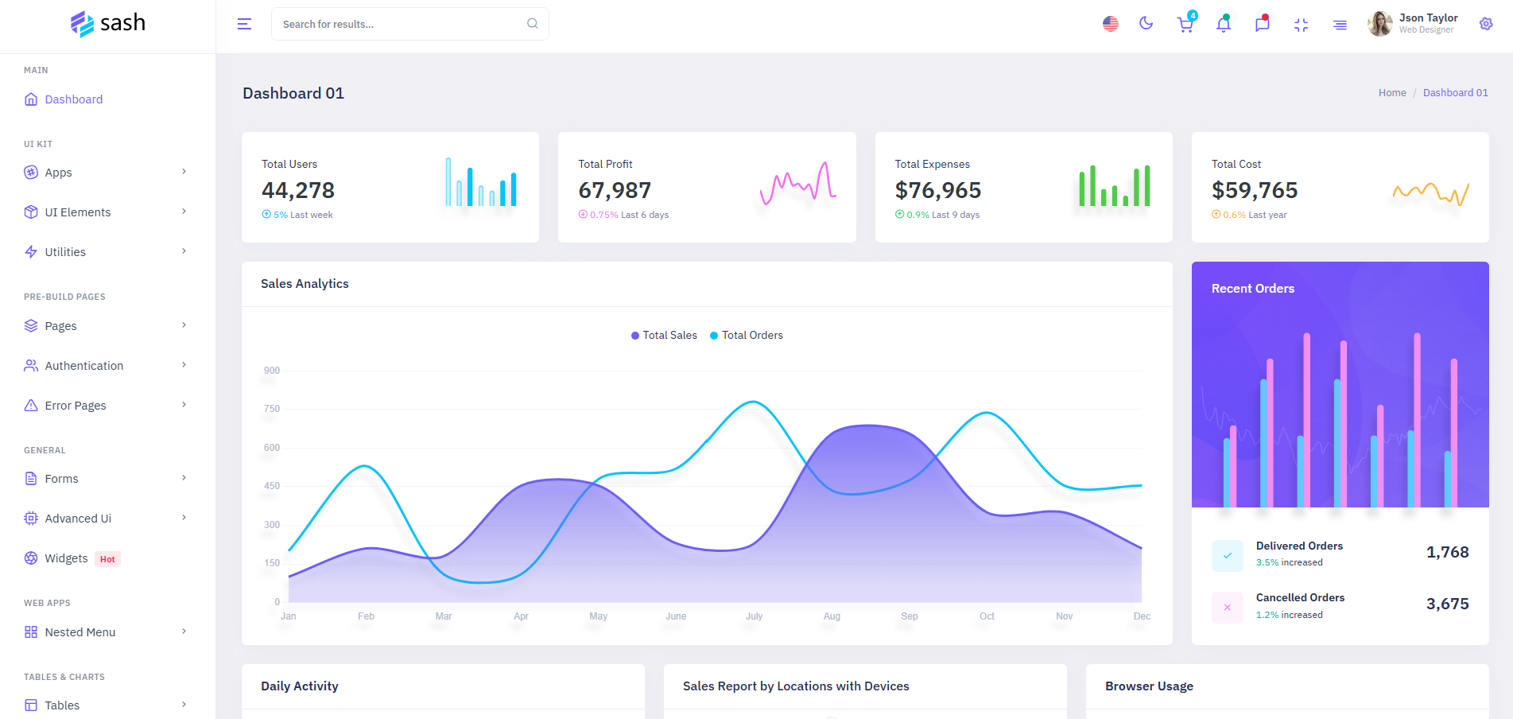
Task: Open the shopping cart icon
Action: [x=1185, y=24]
